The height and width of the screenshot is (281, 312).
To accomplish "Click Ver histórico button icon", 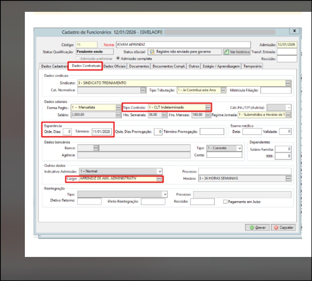I will [227, 52].
